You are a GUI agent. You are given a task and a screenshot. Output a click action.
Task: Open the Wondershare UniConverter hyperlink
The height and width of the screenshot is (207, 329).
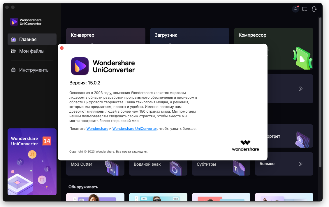(135, 129)
